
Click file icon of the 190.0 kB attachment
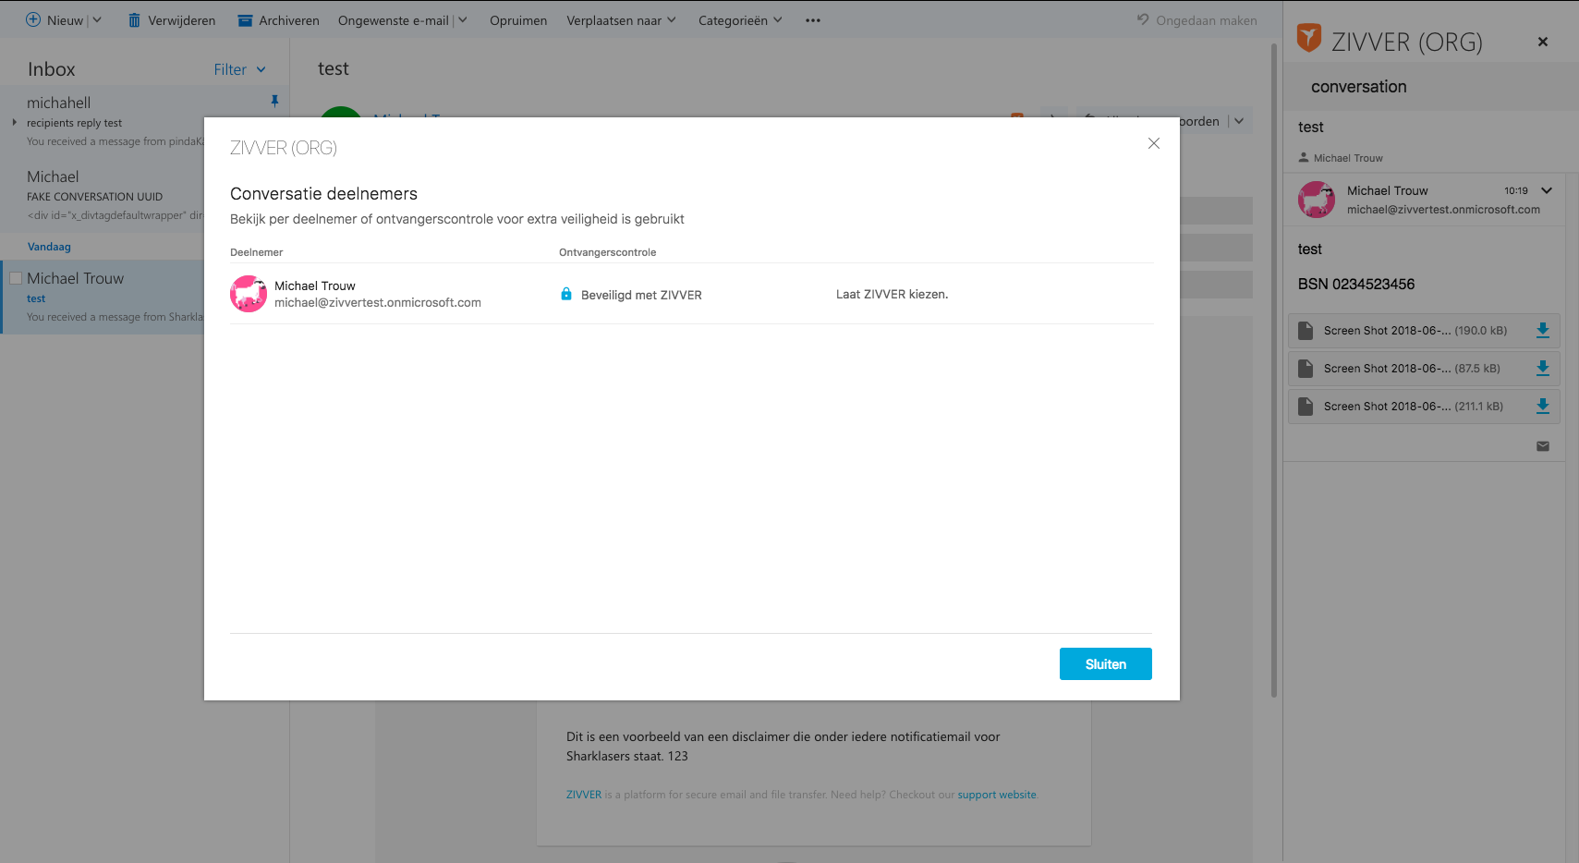click(1306, 330)
